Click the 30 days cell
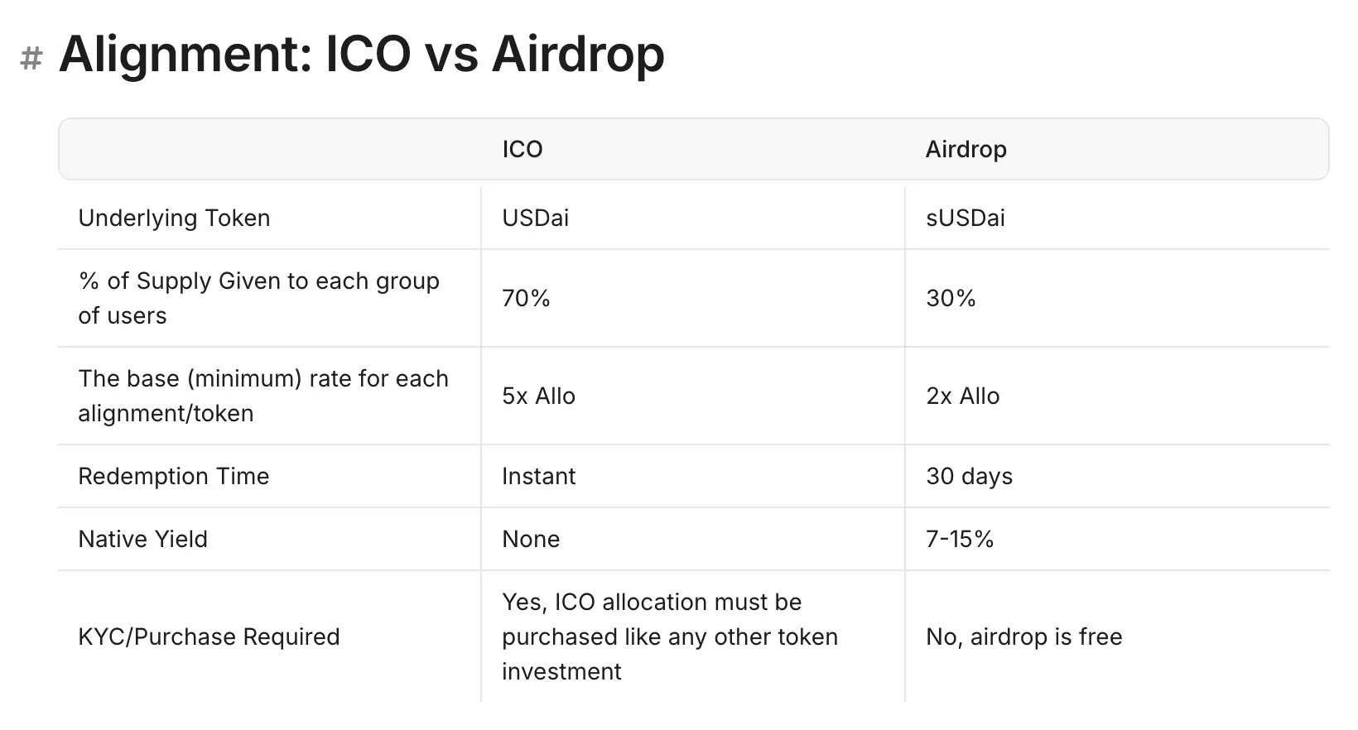Viewport: 1358px width, 730px height. click(969, 477)
